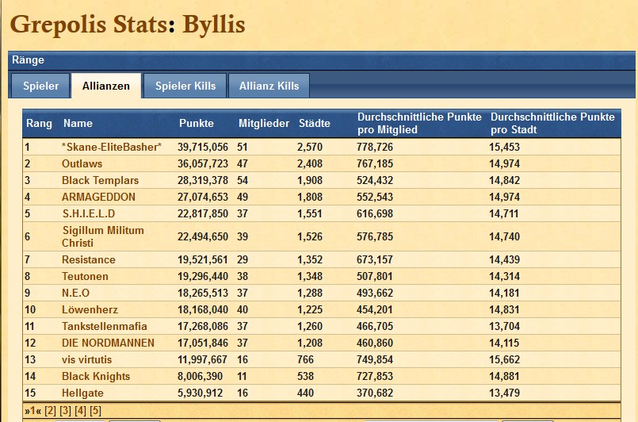Select the Allianz Kills tab
Image resolution: width=638 pixels, height=422 pixels.
pyautogui.click(x=269, y=86)
